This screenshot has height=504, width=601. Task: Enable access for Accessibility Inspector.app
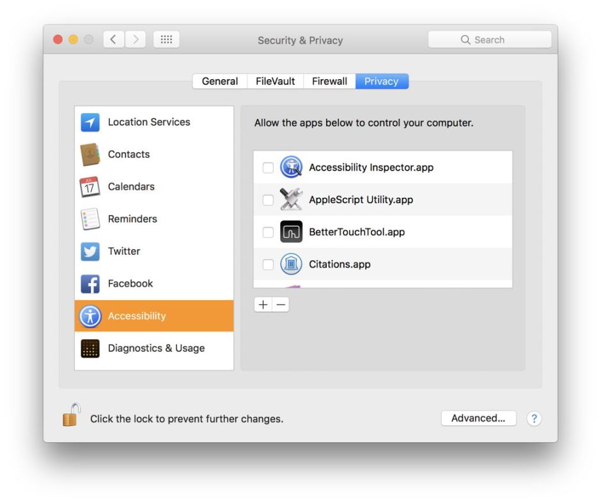point(268,167)
